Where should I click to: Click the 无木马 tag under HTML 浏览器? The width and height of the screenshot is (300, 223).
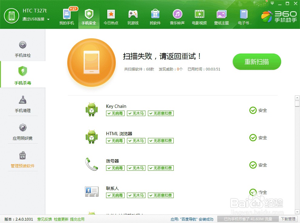136,141
